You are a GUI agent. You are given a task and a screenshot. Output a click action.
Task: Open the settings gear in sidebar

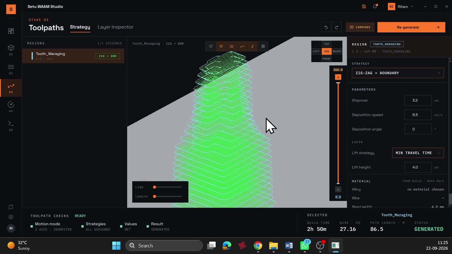click(11, 217)
